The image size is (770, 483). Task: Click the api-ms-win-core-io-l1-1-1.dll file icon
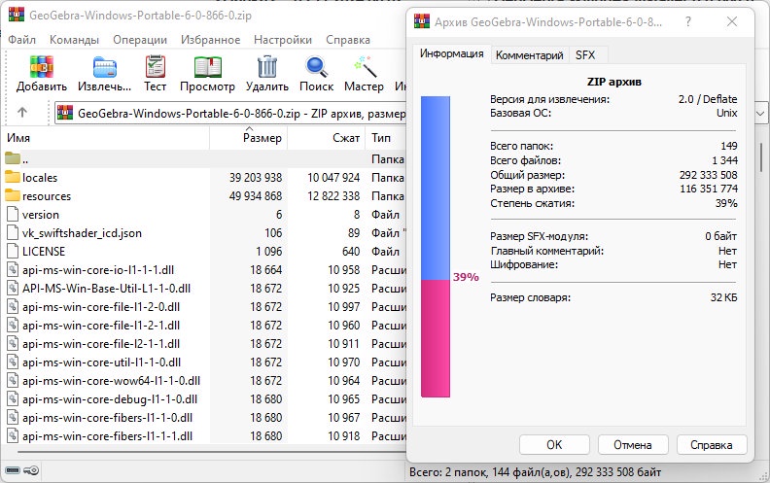13,270
